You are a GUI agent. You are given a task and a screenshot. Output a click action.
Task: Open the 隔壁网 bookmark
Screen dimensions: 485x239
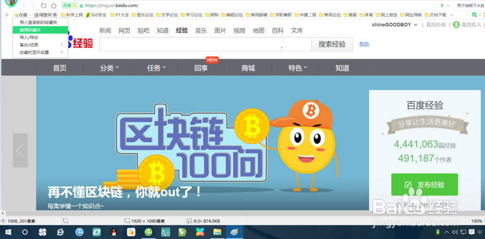coord(46,15)
